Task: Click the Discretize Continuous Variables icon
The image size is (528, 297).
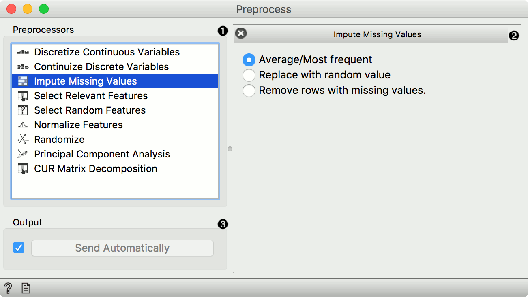Action: click(23, 52)
